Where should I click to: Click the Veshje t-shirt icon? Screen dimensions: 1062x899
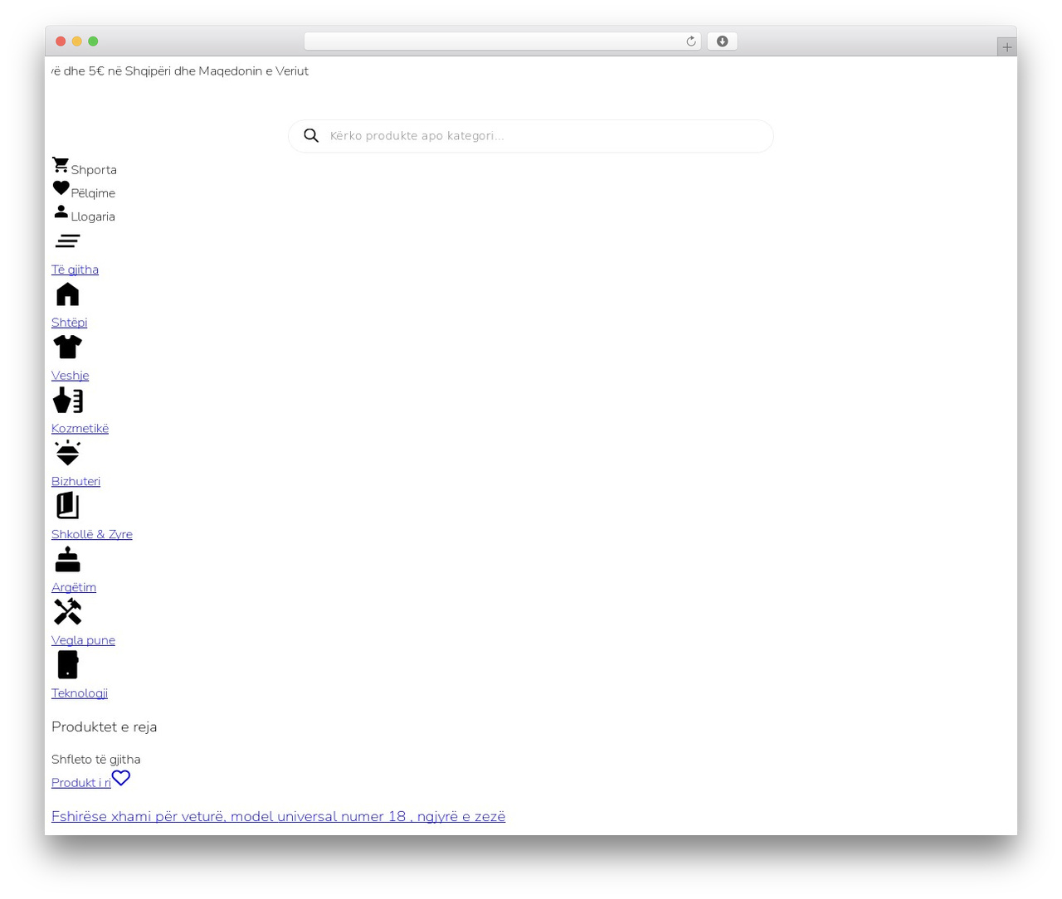[x=67, y=347]
